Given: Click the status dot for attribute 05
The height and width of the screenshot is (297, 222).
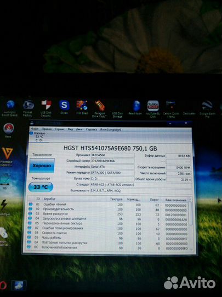Looking at the screenshot, I should (x=30, y=223).
